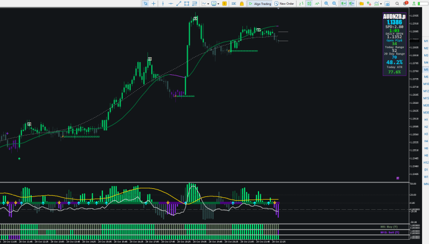Select the cursor arrow tool
This screenshot has width=429, height=244.
point(145,4)
